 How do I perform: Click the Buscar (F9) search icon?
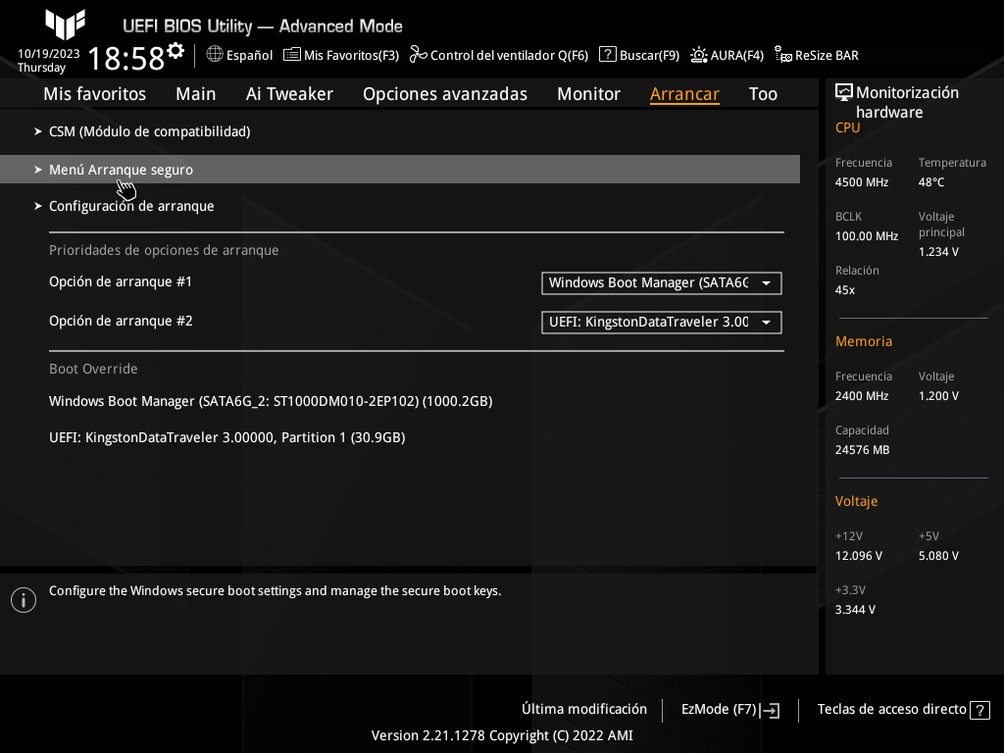(608, 55)
